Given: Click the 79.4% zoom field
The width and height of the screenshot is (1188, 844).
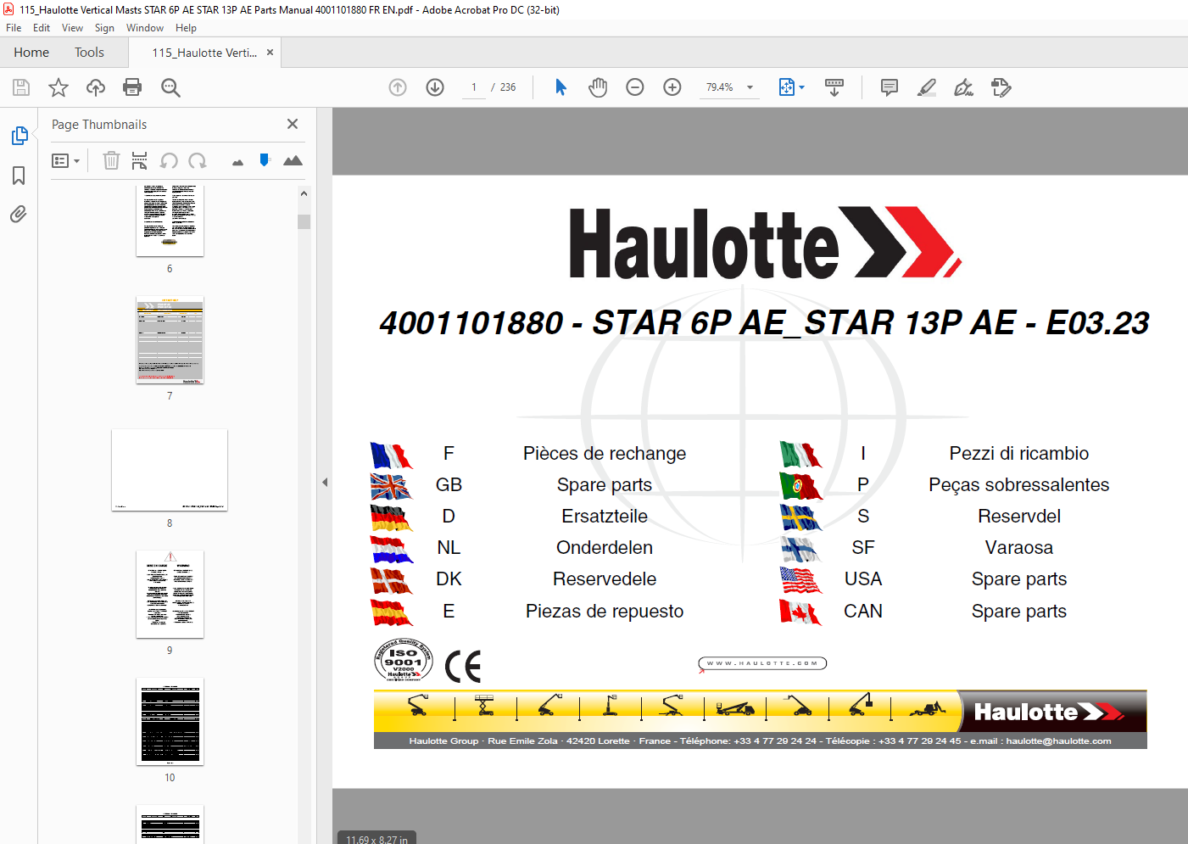Looking at the screenshot, I should (720, 87).
